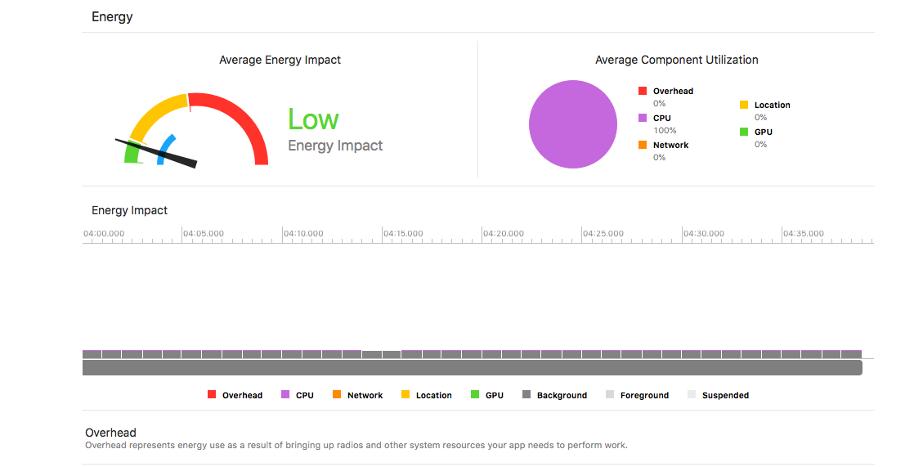Screen dimensions: 923x467
Task: Click the "Overhead" description heading at bottom
Action: tap(110, 433)
